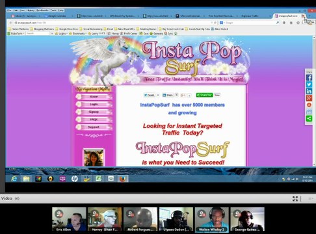Screen dimensions: 316x234
Task: Share page via Google Plus sidebar icon
Action: 309,98
